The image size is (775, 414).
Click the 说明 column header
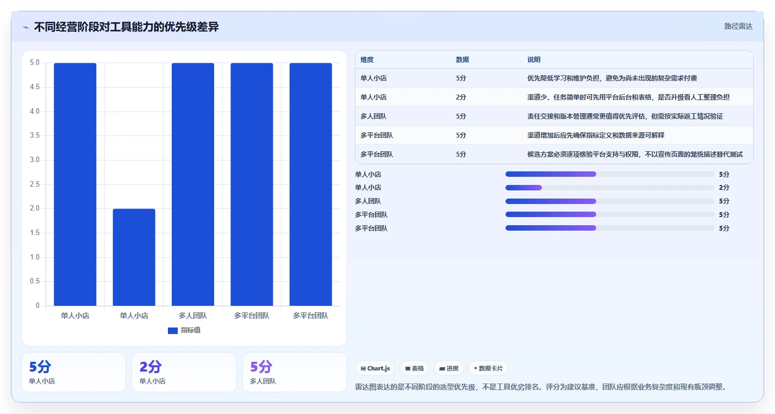point(534,60)
